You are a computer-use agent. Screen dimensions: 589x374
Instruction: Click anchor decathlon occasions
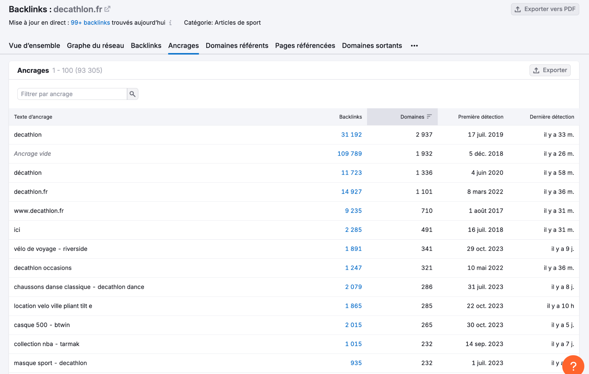(43, 268)
